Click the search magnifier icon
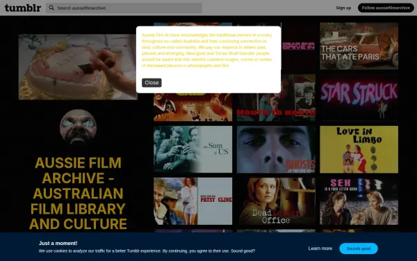 (x=51, y=8)
